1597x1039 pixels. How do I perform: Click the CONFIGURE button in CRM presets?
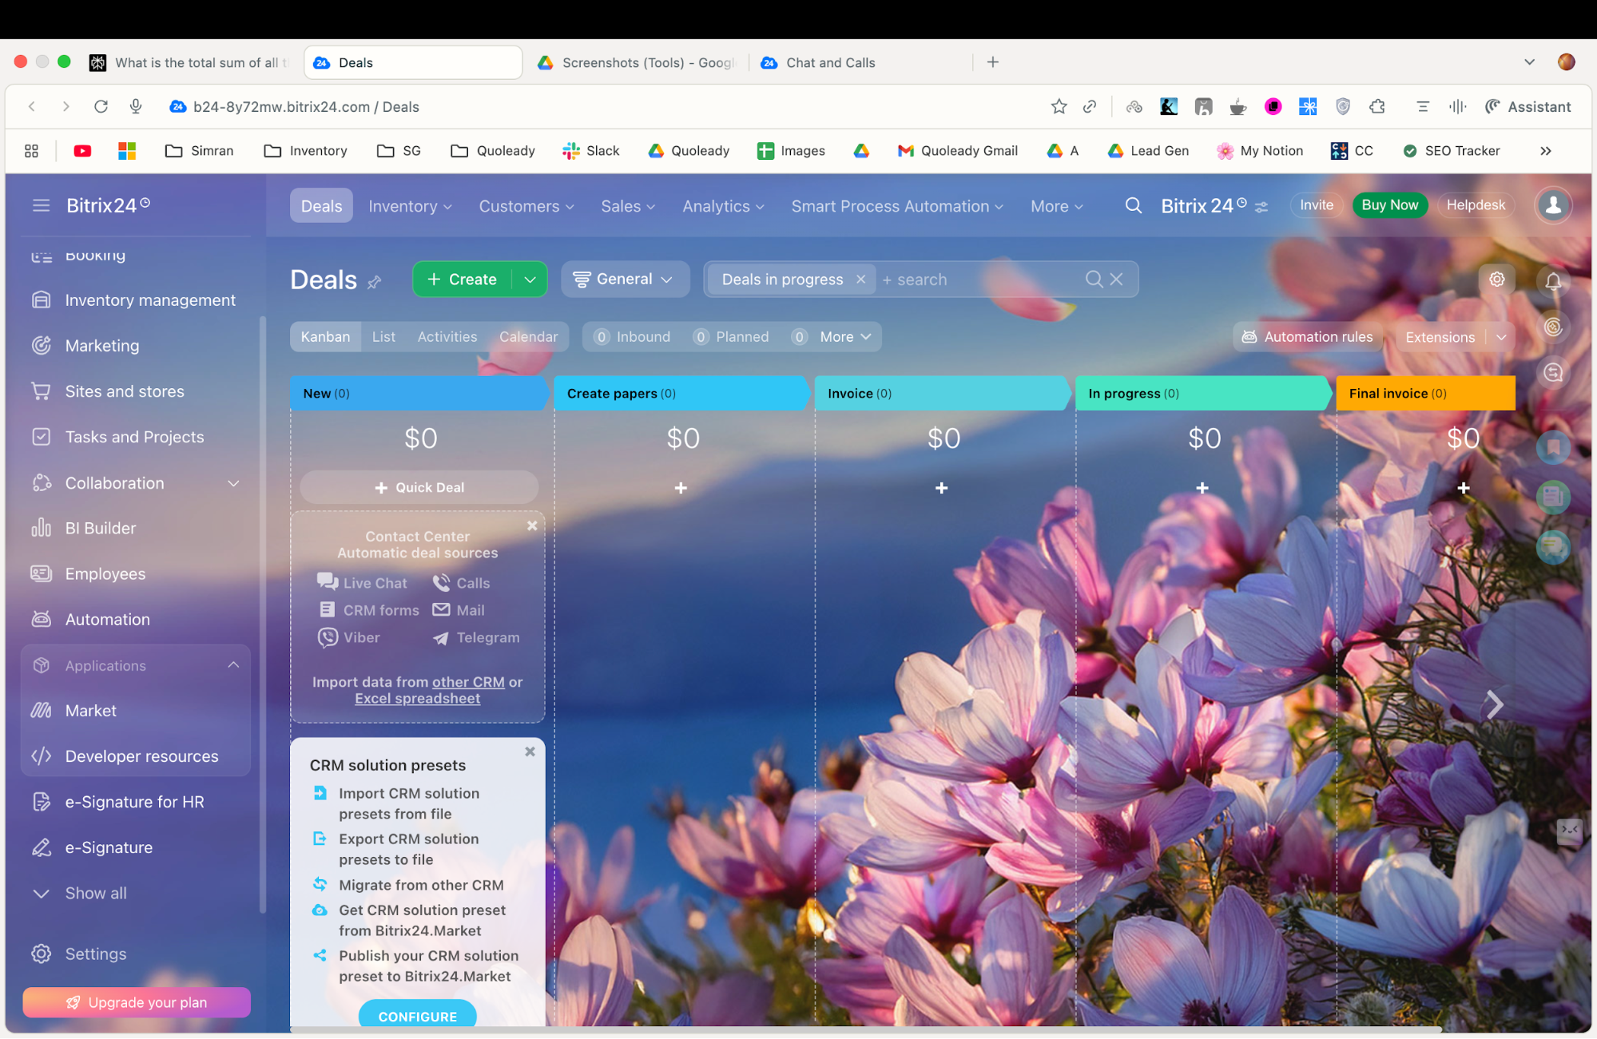(417, 1016)
